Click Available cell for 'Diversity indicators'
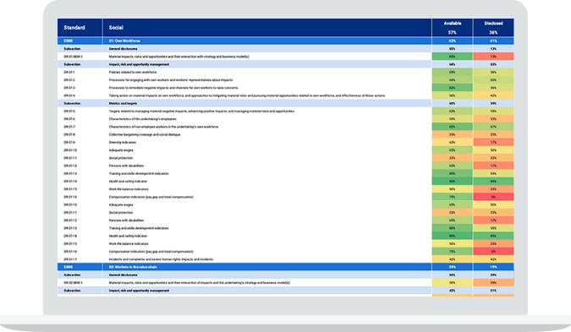The height and width of the screenshot is (332, 571). point(453,143)
